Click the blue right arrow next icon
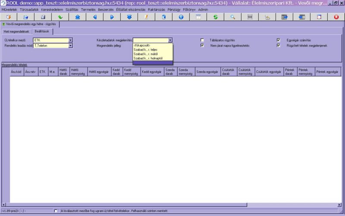The height and width of the screenshot is (216, 345). [112, 17]
